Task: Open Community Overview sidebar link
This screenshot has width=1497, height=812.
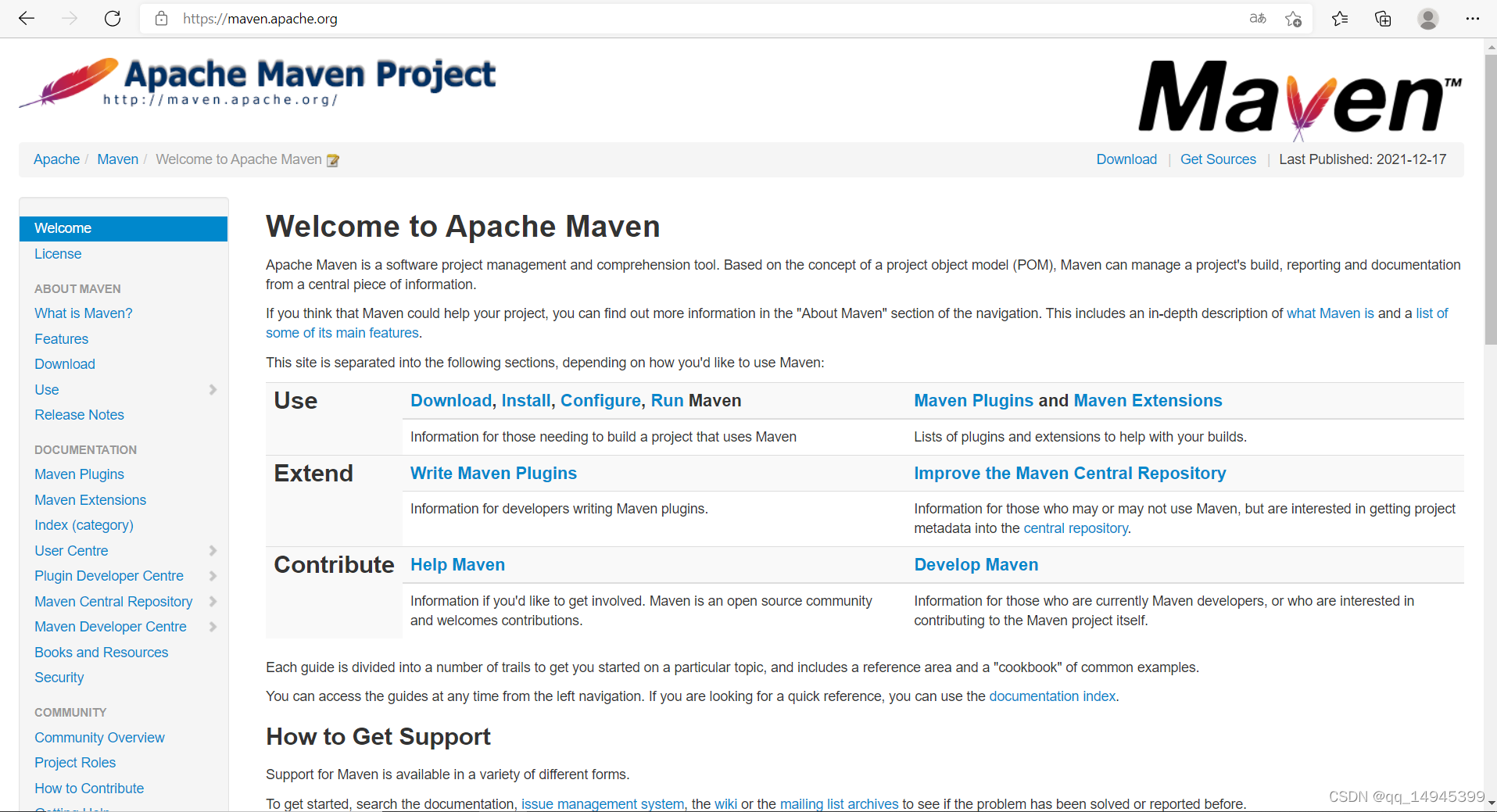Action: coord(100,738)
